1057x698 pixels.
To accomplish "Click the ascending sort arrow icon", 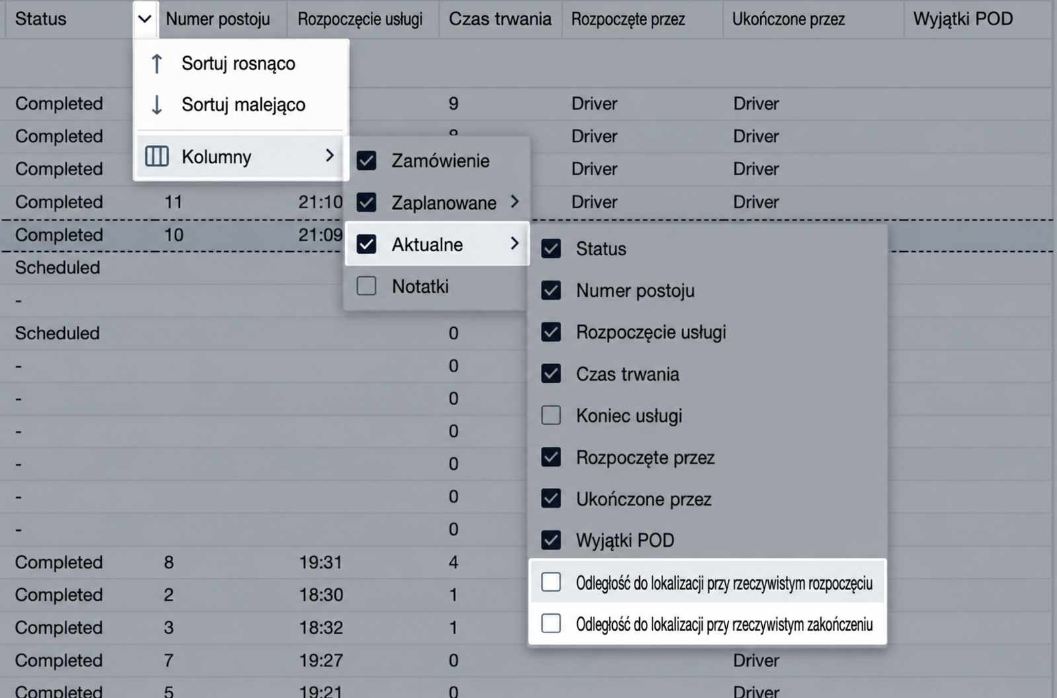I will pyautogui.click(x=157, y=63).
